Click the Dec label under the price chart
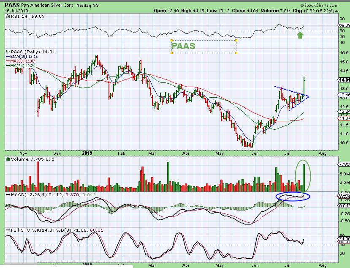Image resolution: width=350 pixels, height=268 pixels. tap(57, 153)
